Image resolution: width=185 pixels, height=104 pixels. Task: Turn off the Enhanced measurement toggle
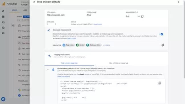click(x=161, y=34)
